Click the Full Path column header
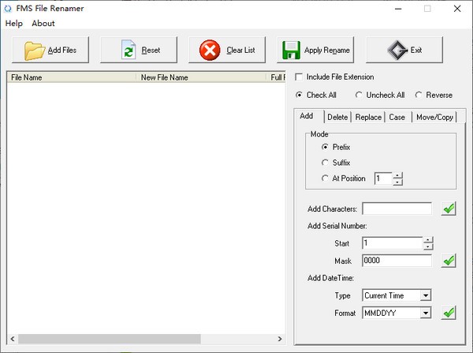Screen dimensions: 473x353 [276, 77]
